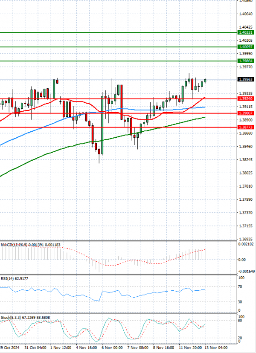Click the 6 Nov 00:00 time axis label
The width and height of the screenshot is (256, 353).
(112, 347)
